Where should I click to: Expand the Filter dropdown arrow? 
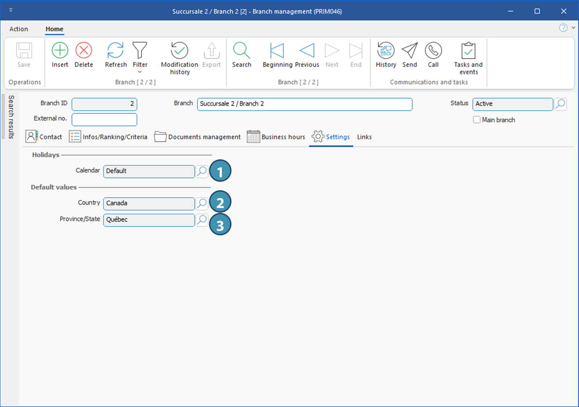pos(140,72)
